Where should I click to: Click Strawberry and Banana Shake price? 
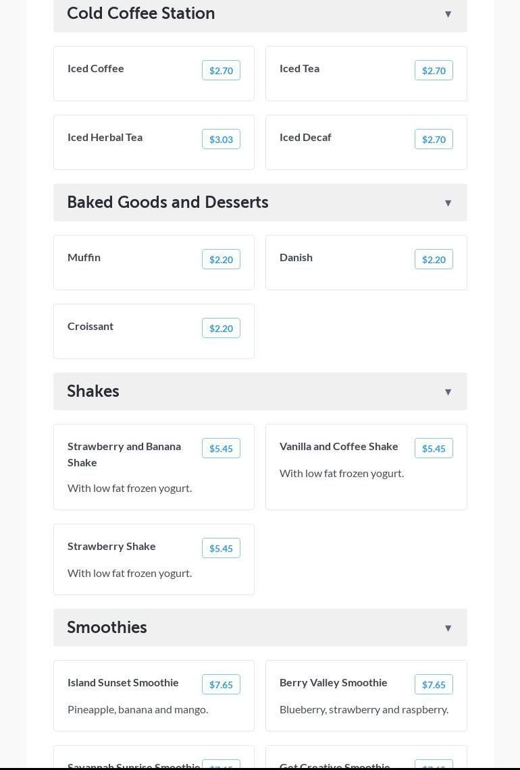pos(221,448)
